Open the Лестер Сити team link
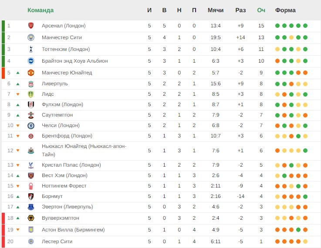 (57, 241)
